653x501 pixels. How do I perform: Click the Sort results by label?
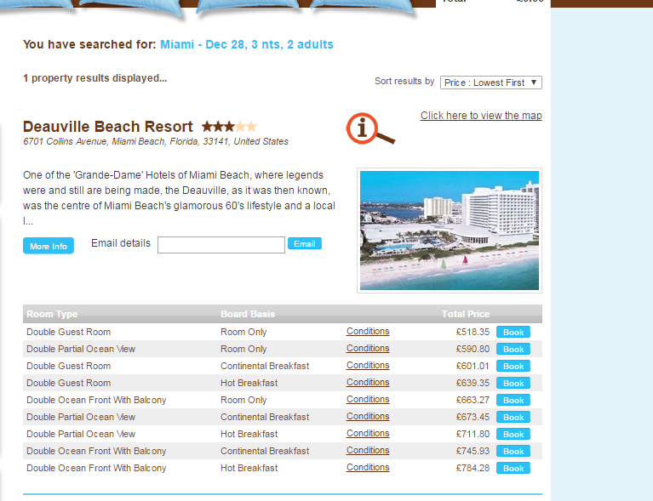coord(404,81)
